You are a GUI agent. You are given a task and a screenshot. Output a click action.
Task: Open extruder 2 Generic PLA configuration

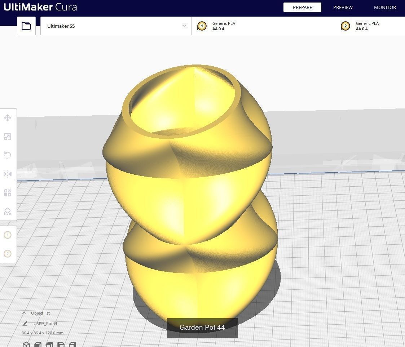[x=370, y=26]
